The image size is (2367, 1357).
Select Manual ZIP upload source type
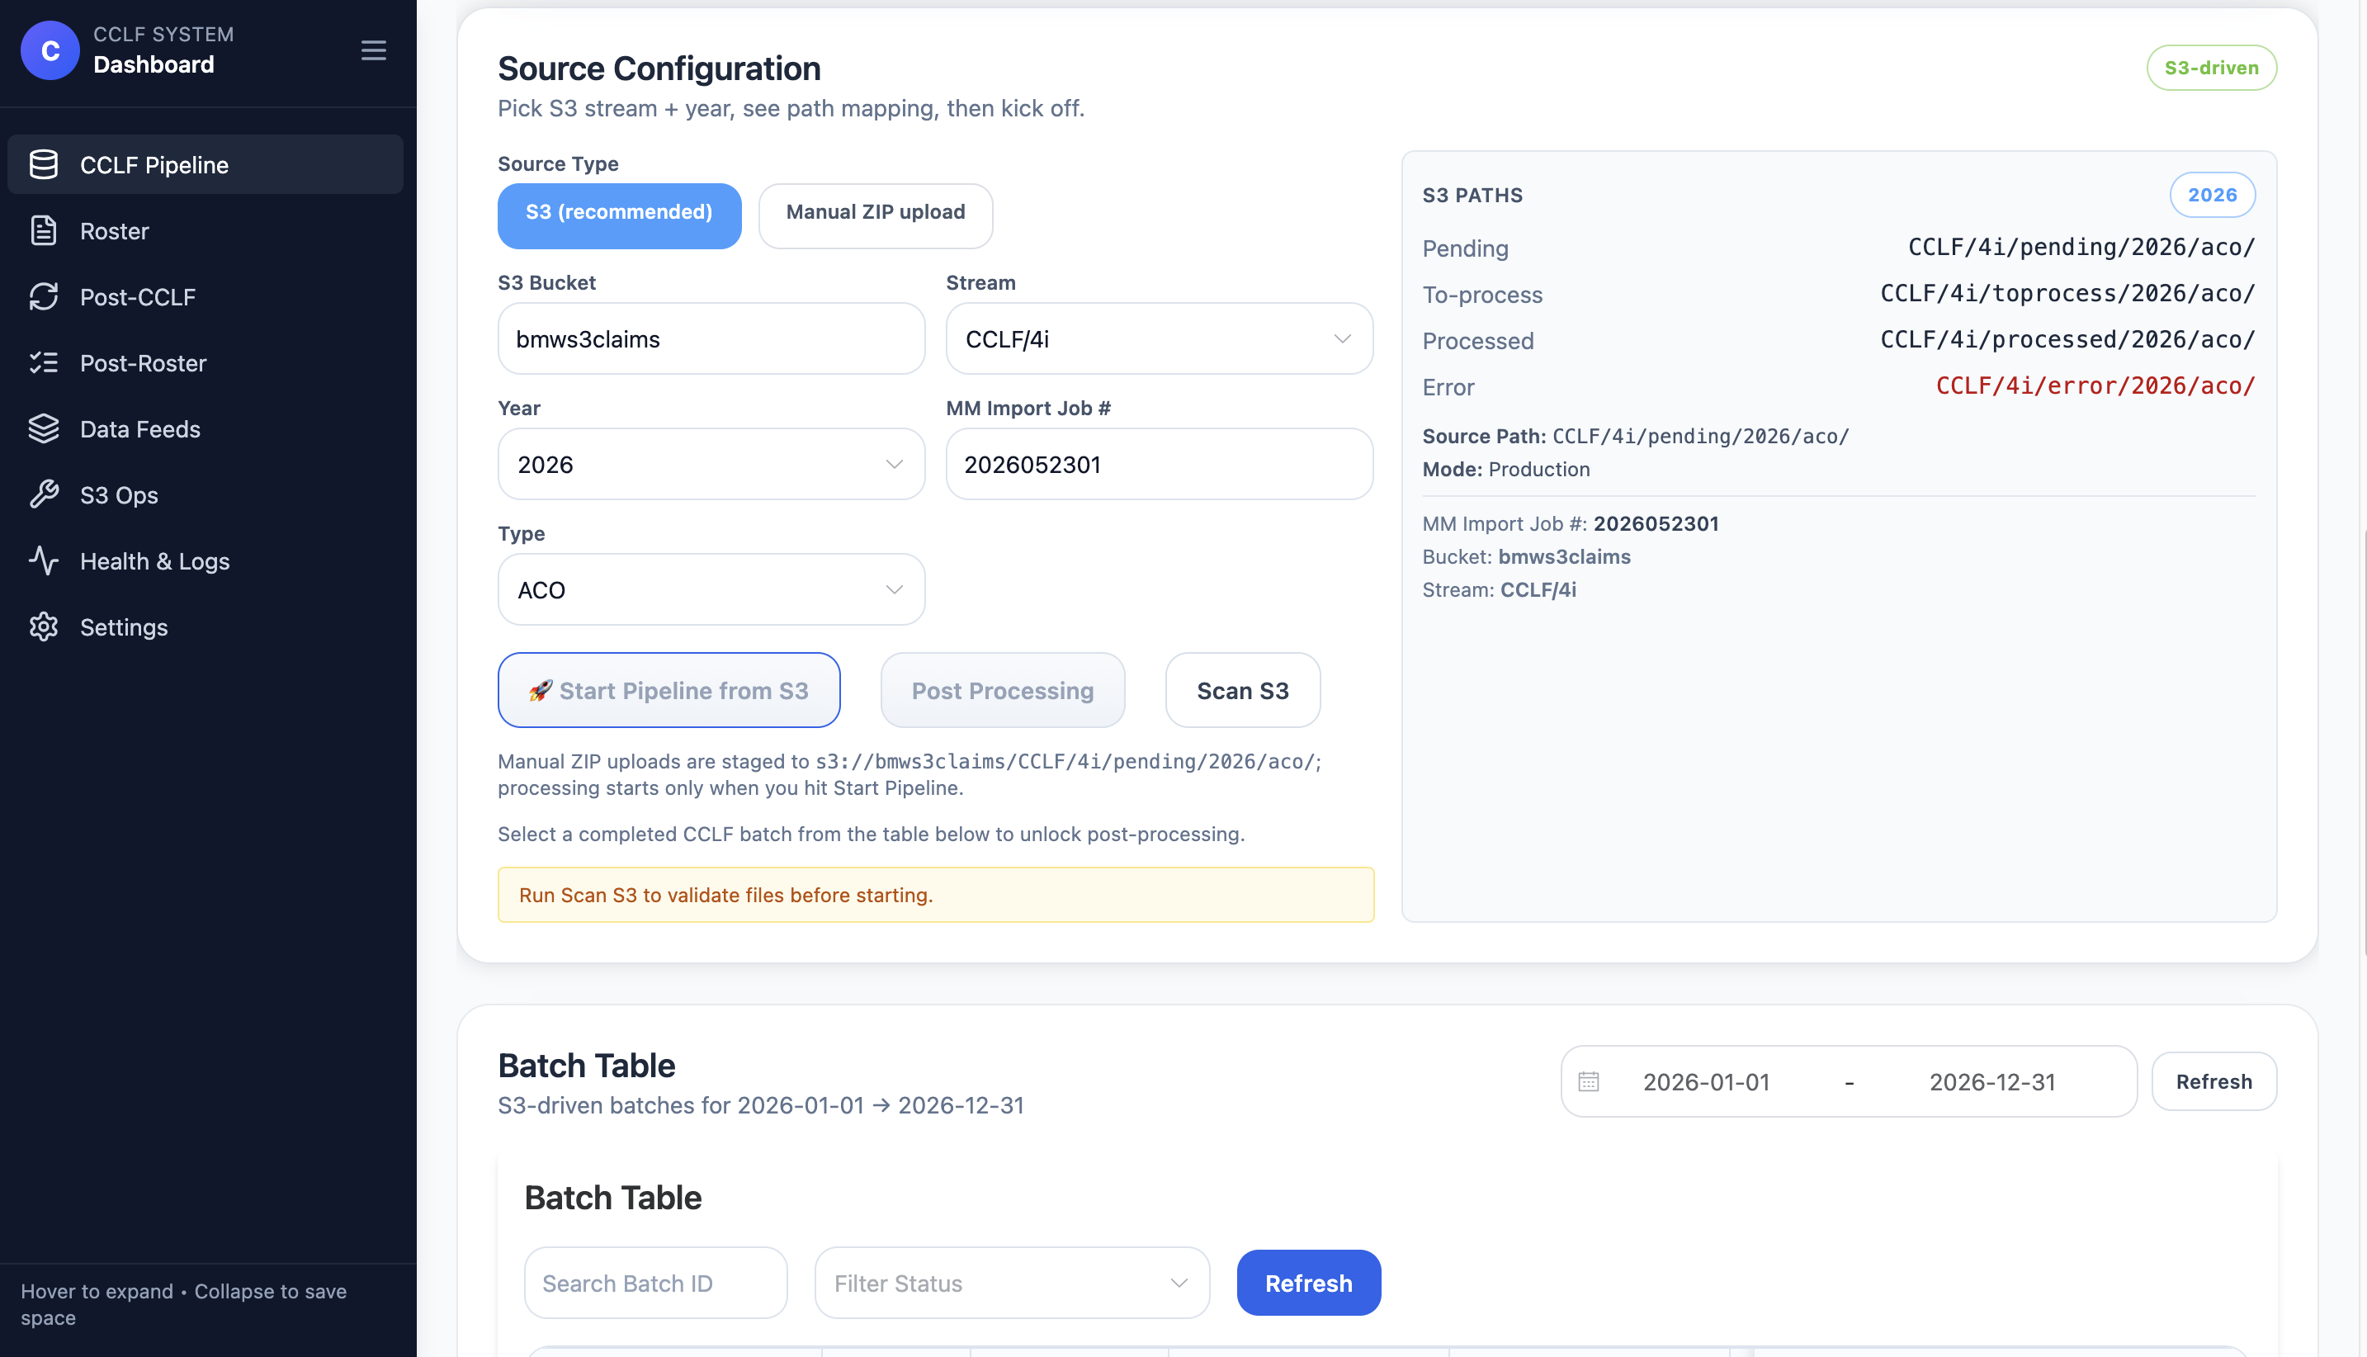pos(875,215)
